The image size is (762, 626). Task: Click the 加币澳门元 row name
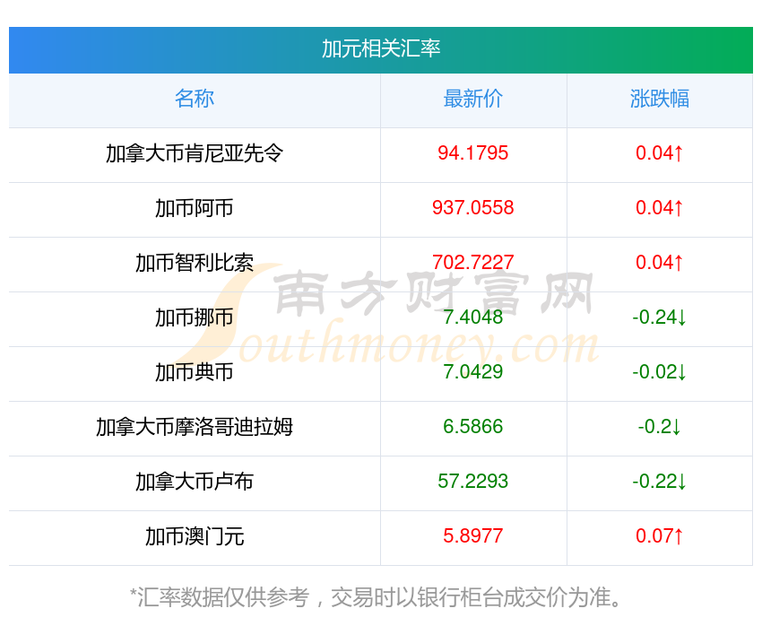tap(195, 536)
